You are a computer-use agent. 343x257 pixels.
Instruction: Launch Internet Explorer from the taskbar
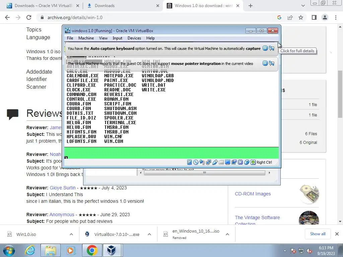[x=30, y=250]
